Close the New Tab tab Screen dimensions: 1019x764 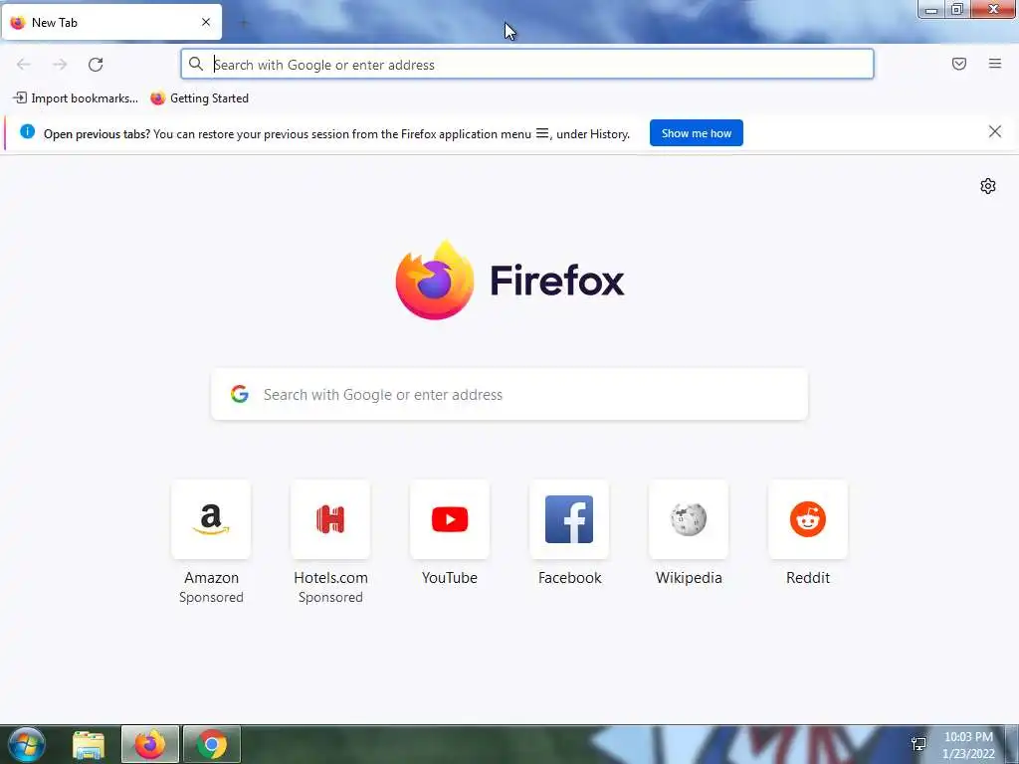click(x=206, y=22)
